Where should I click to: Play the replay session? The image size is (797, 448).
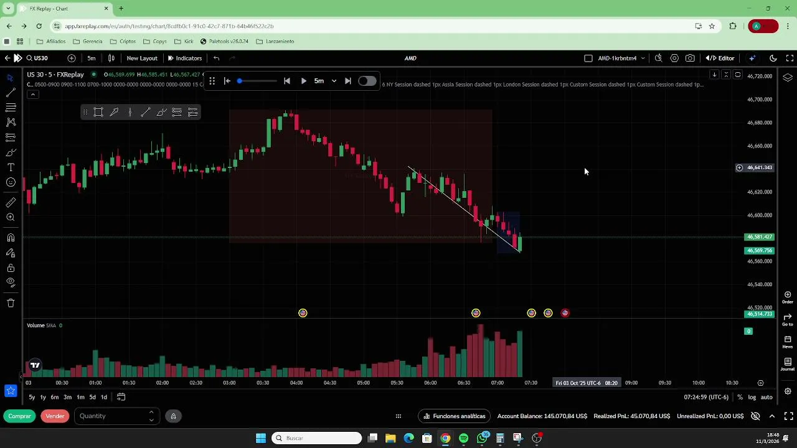click(303, 81)
